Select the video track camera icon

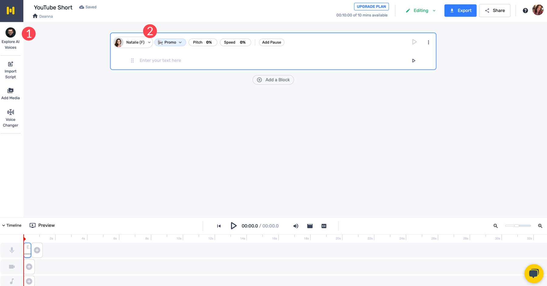(x=12, y=266)
